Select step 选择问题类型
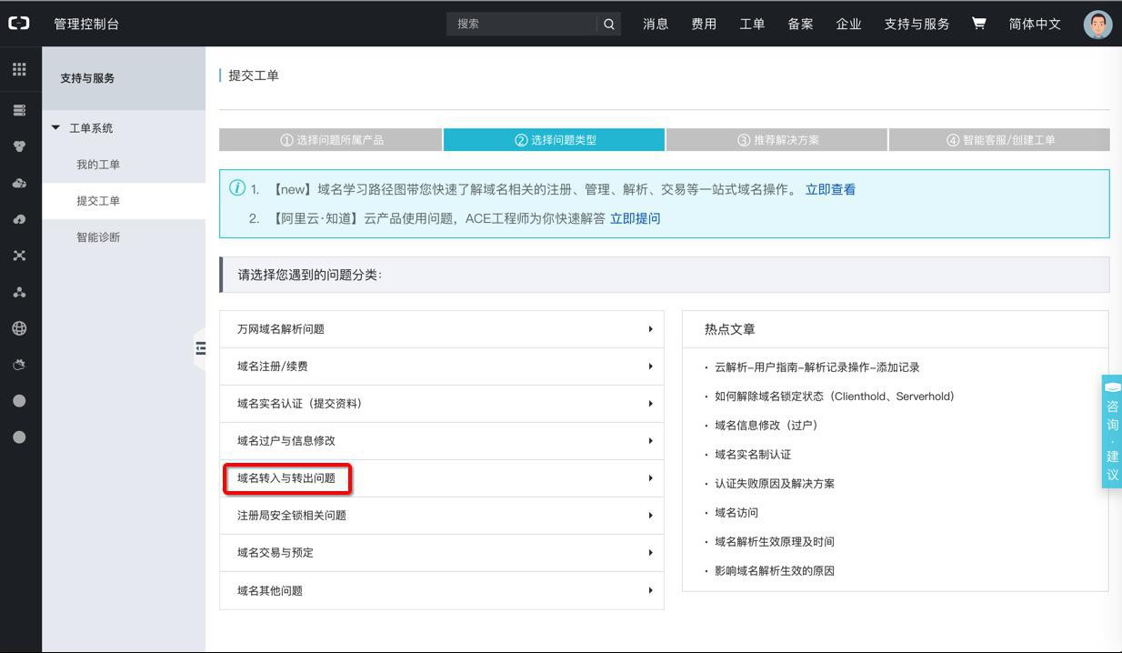Image resolution: width=1122 pixels, height=653 pixels. coord(554,140)
